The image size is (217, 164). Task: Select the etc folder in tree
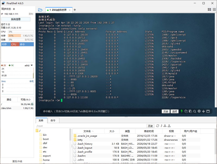[43, 152]
